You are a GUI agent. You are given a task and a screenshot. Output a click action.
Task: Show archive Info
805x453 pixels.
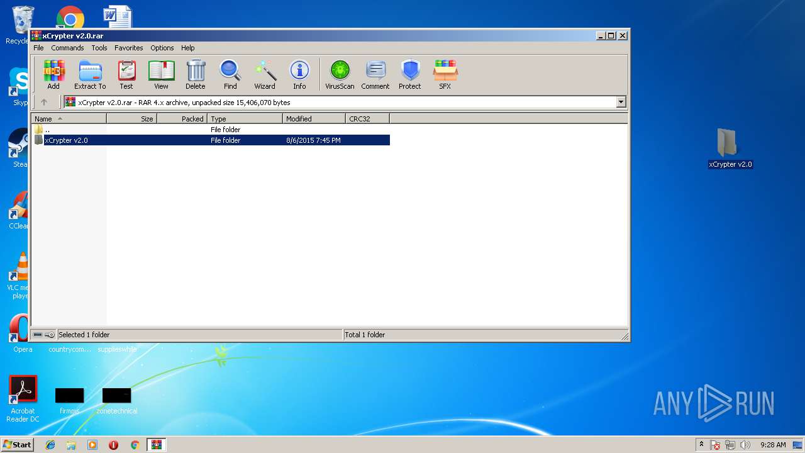coord(299,75)
